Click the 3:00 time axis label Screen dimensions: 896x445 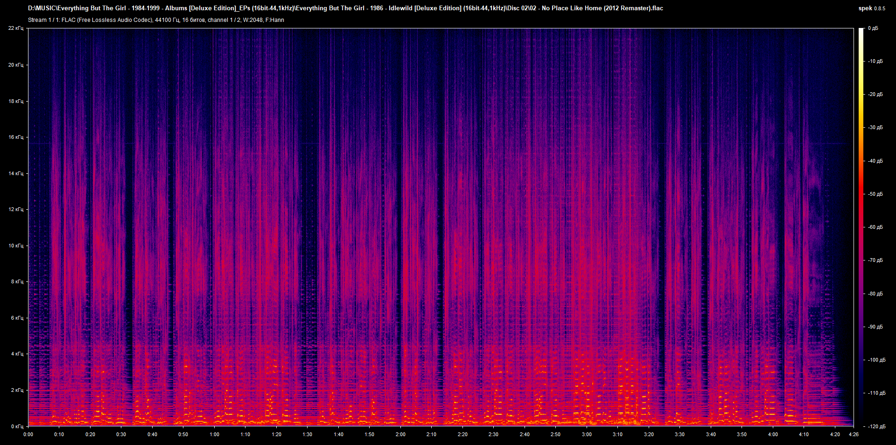(587, 434)
